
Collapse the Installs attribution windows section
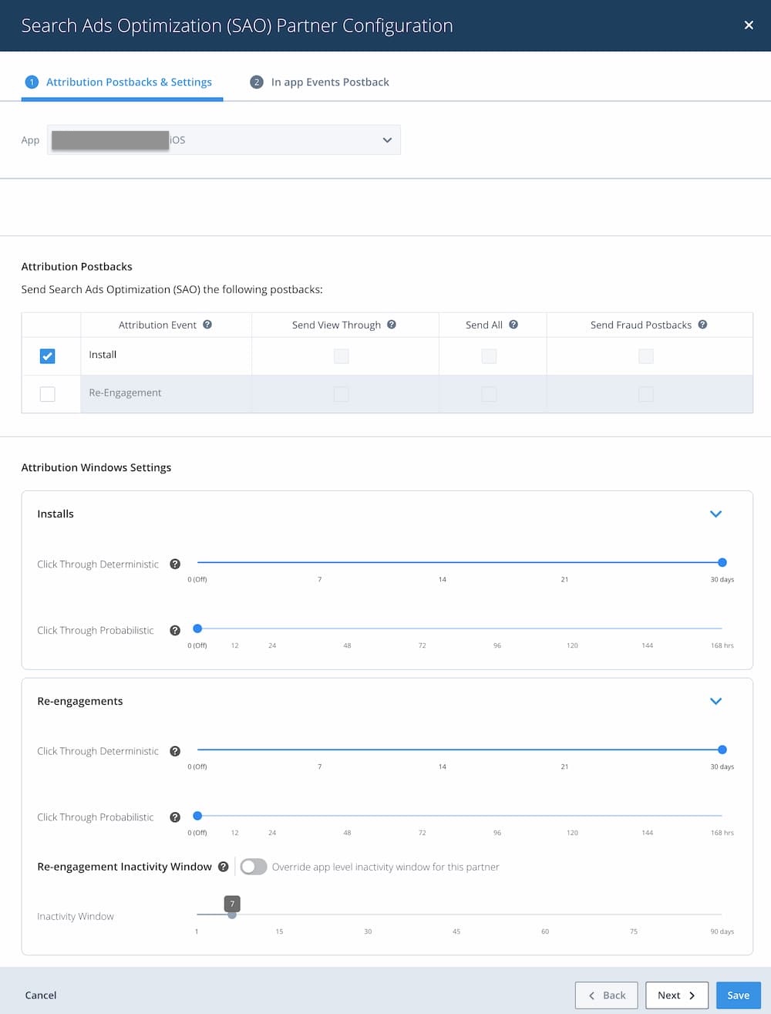pos(715,514)
